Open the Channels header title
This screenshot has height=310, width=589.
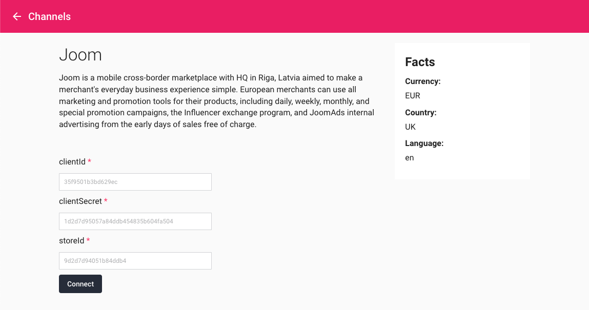pos(49,16)
